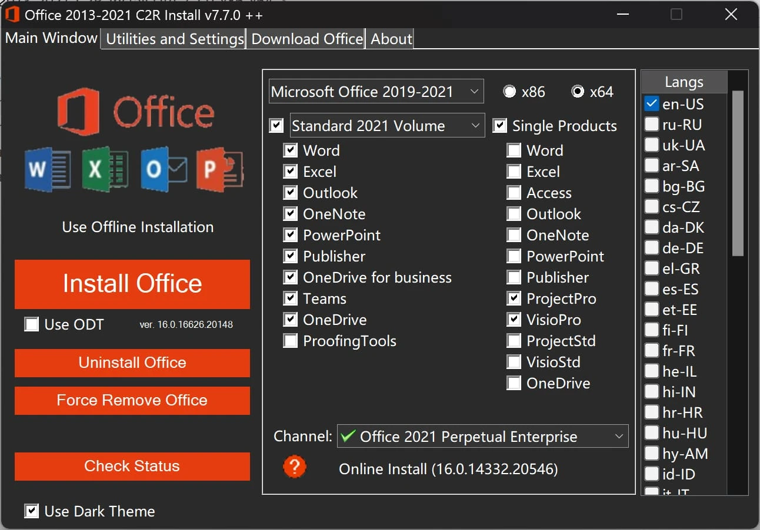760x530 pixels.
Task: Click the Excel icon in the logo
Action: pos(105,169)
